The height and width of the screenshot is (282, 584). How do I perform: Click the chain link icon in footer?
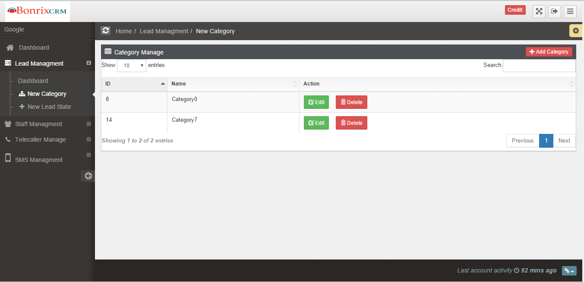[x=569, y=271]
